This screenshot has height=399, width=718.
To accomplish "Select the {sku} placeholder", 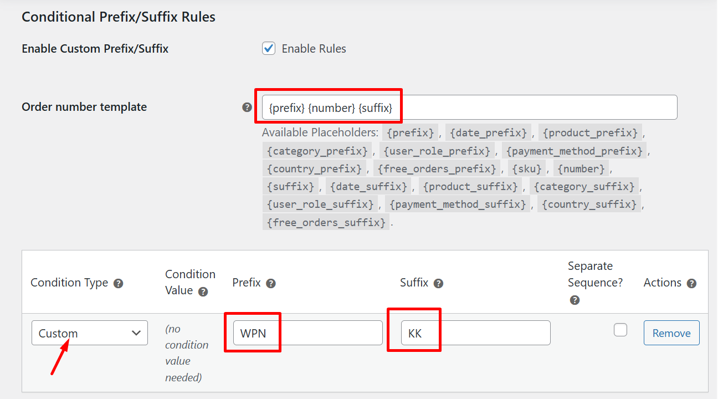I will (527, 168).
